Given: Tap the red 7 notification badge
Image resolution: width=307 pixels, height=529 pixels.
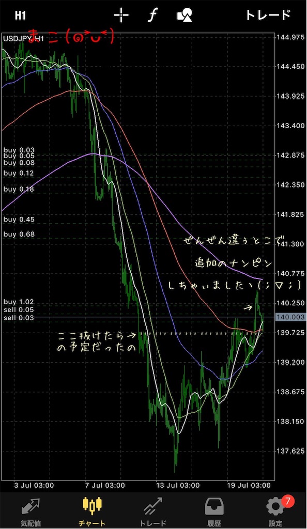Looking at the screenshot, I should [288, 501].
